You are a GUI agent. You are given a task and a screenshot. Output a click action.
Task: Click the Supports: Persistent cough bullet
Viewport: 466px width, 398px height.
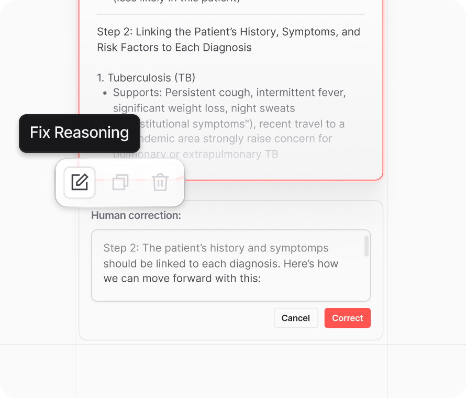coord(229,93)
